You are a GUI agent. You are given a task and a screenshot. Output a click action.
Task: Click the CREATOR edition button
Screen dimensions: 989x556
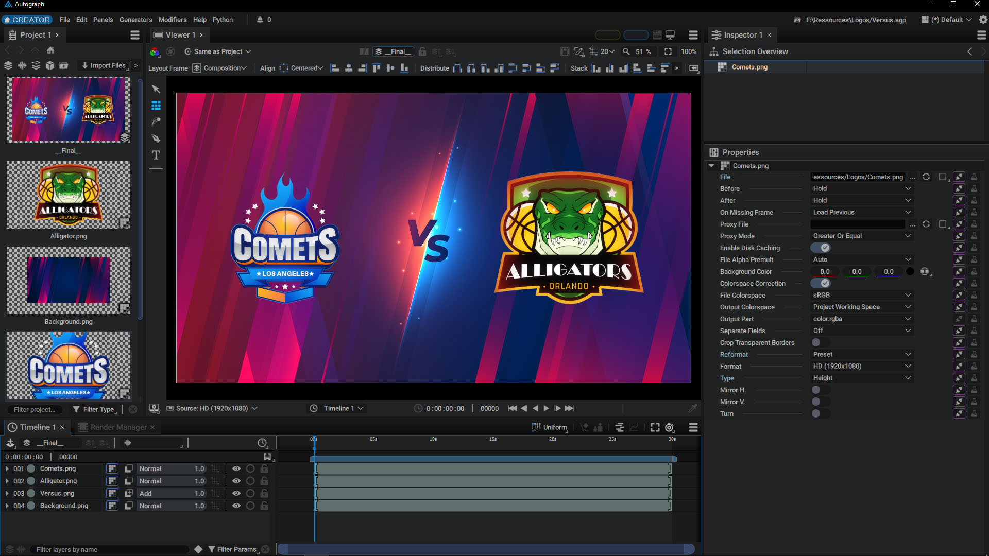[27, 20]
